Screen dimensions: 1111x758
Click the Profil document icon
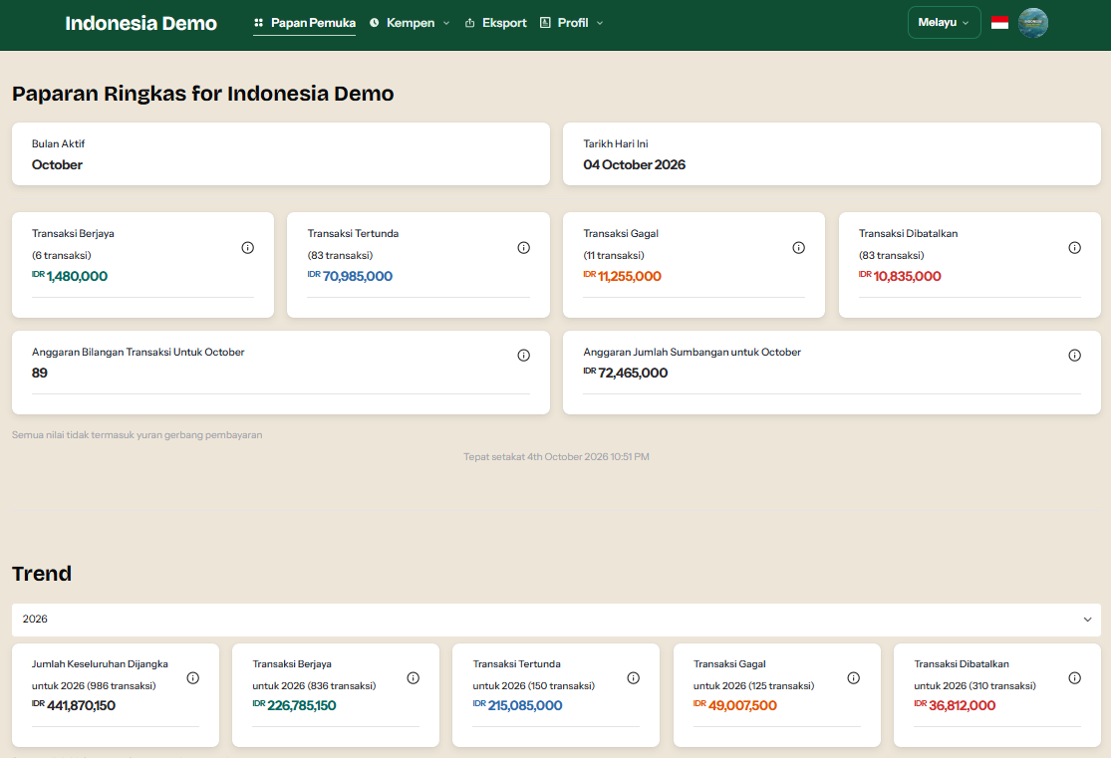click(545, 23)
